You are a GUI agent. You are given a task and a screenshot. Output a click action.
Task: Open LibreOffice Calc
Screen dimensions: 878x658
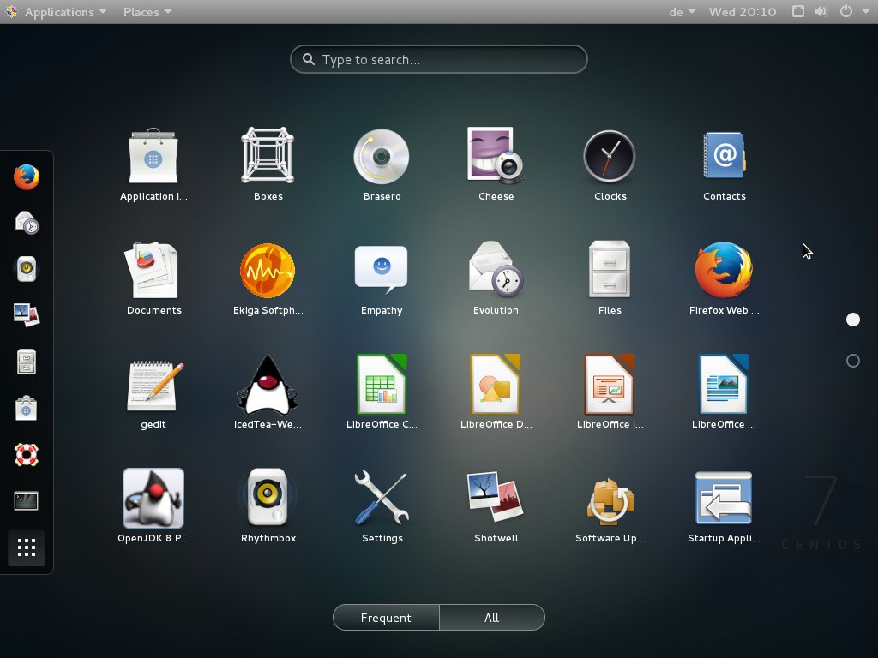click(x=382, y=384)
